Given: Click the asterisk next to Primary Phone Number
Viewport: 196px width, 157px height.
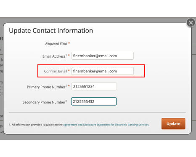Looking at the screenshot, I should [69, 86].
